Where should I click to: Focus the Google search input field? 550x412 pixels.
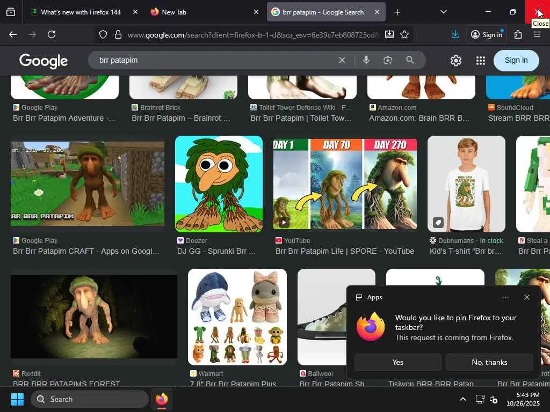click(214, 60)
